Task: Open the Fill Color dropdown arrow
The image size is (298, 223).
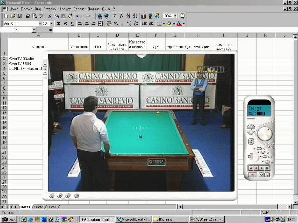Action: (174, 24)
